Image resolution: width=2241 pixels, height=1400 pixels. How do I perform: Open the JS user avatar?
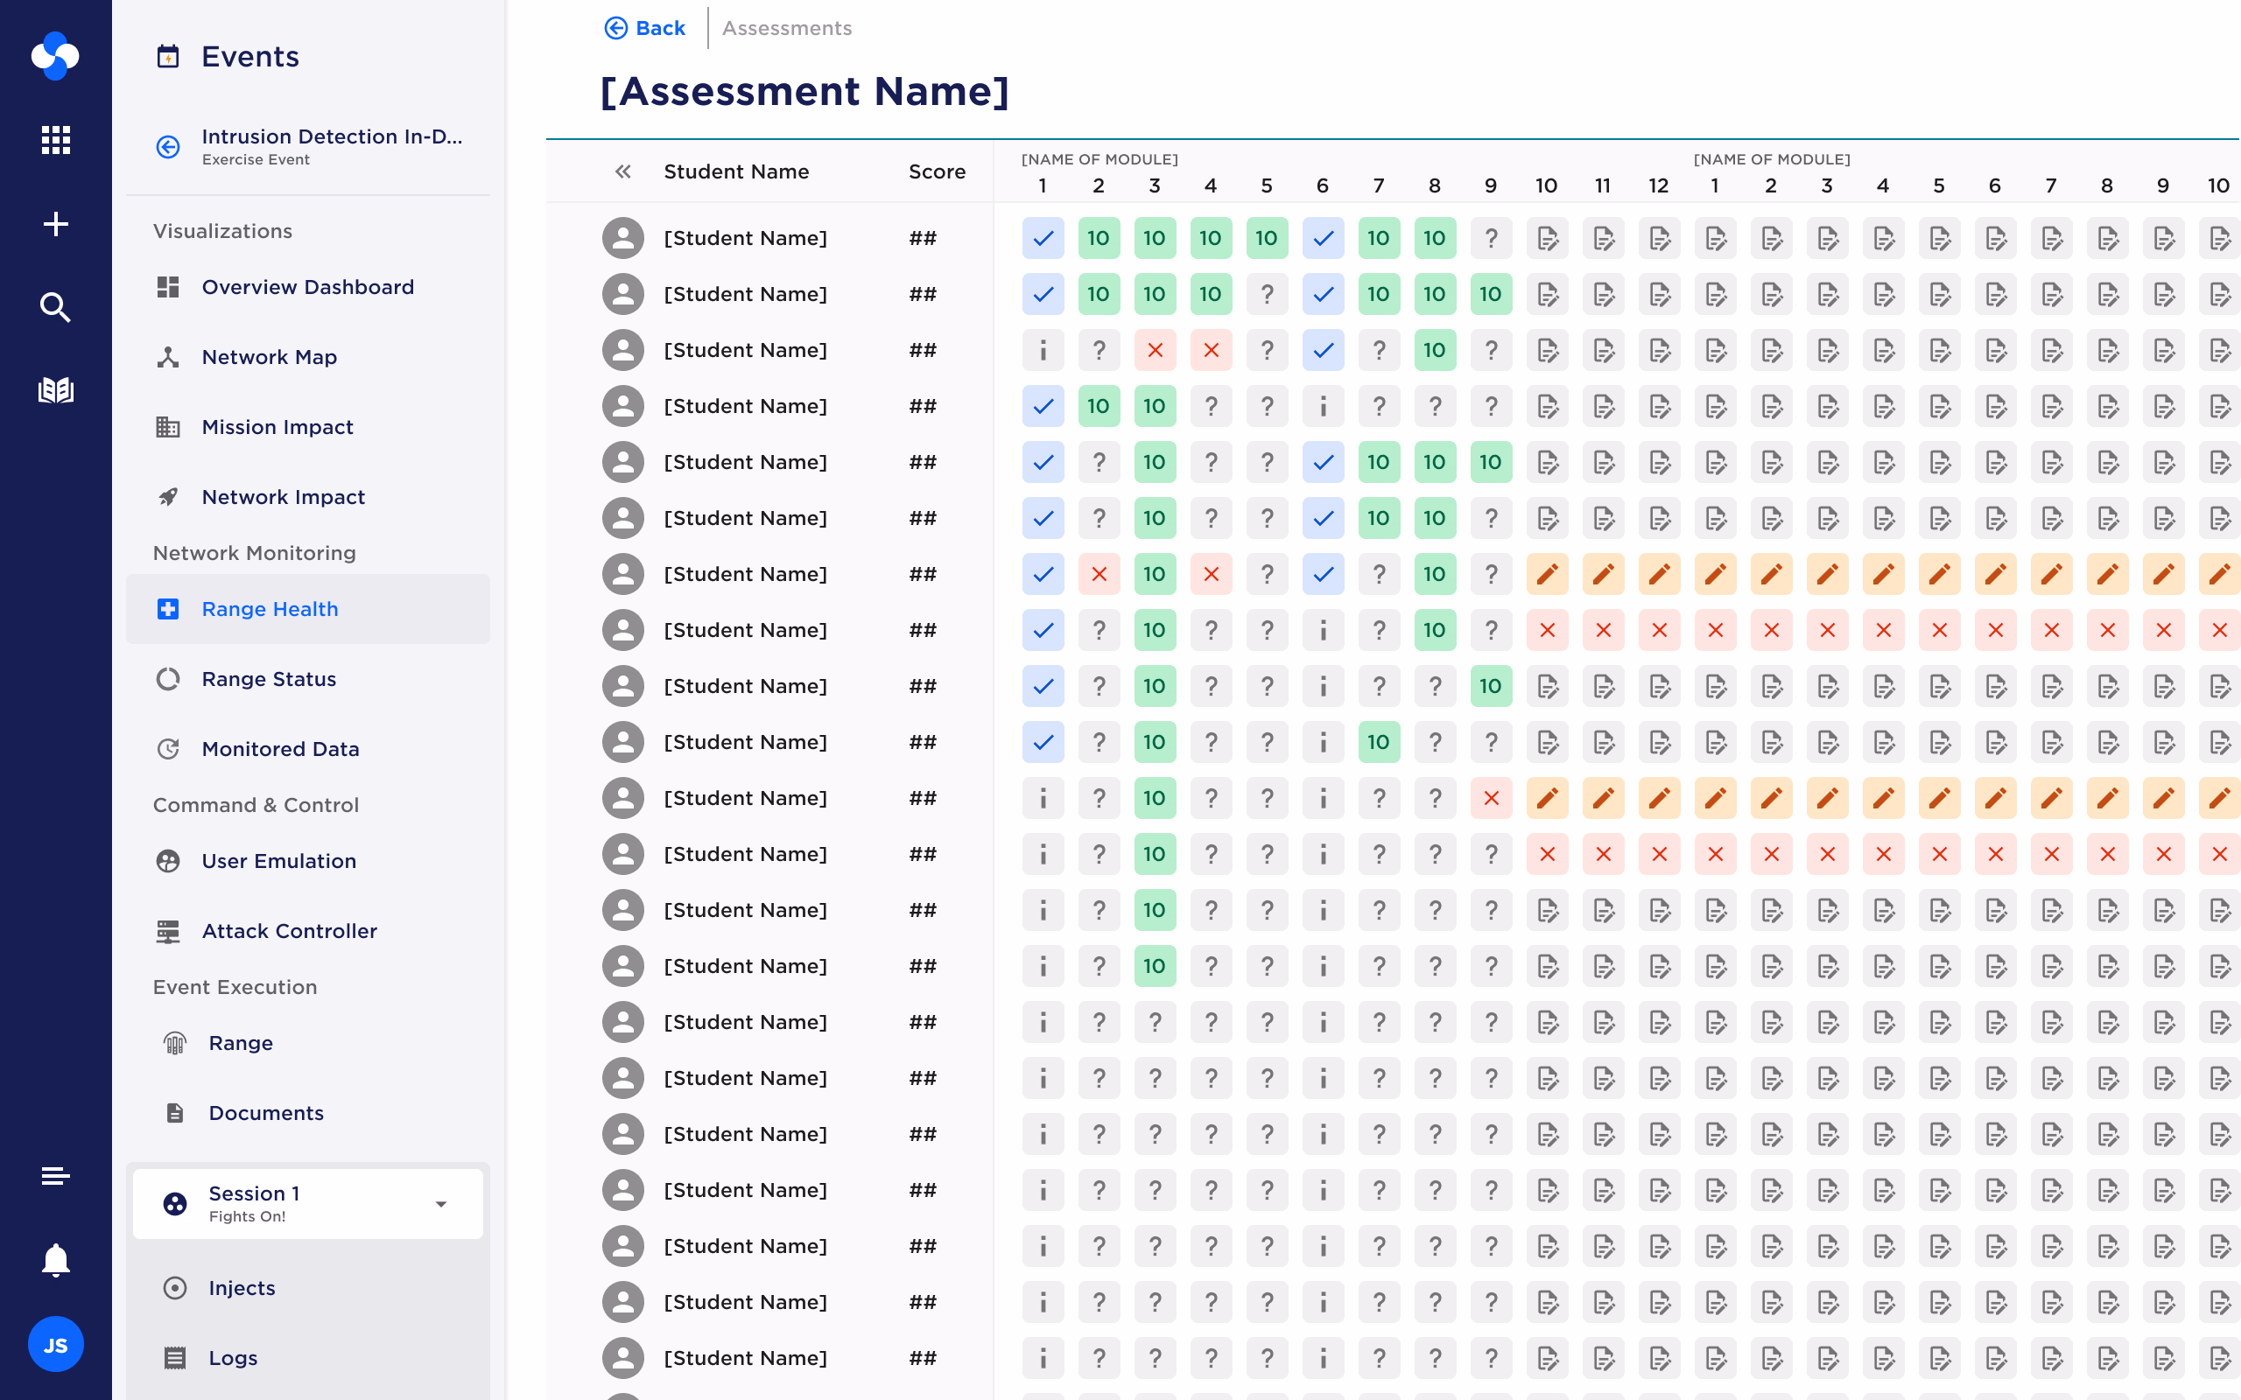coord(55,1343)
